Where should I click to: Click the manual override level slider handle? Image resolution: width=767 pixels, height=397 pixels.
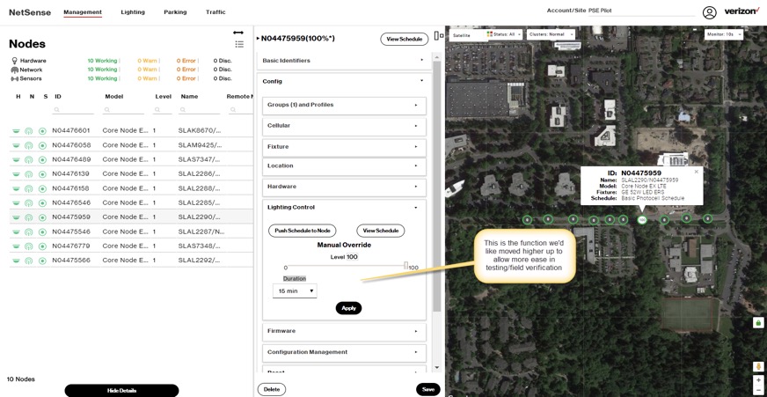[406, 265]
